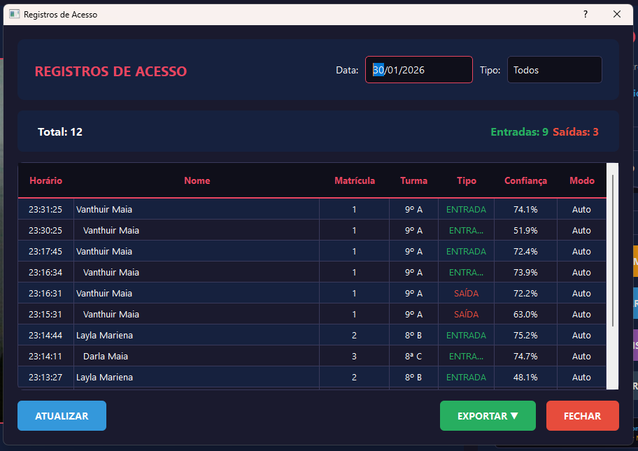Screen dimensions: 638x451
Task: Sort table by Horário column header
Action: pos(45,180)
